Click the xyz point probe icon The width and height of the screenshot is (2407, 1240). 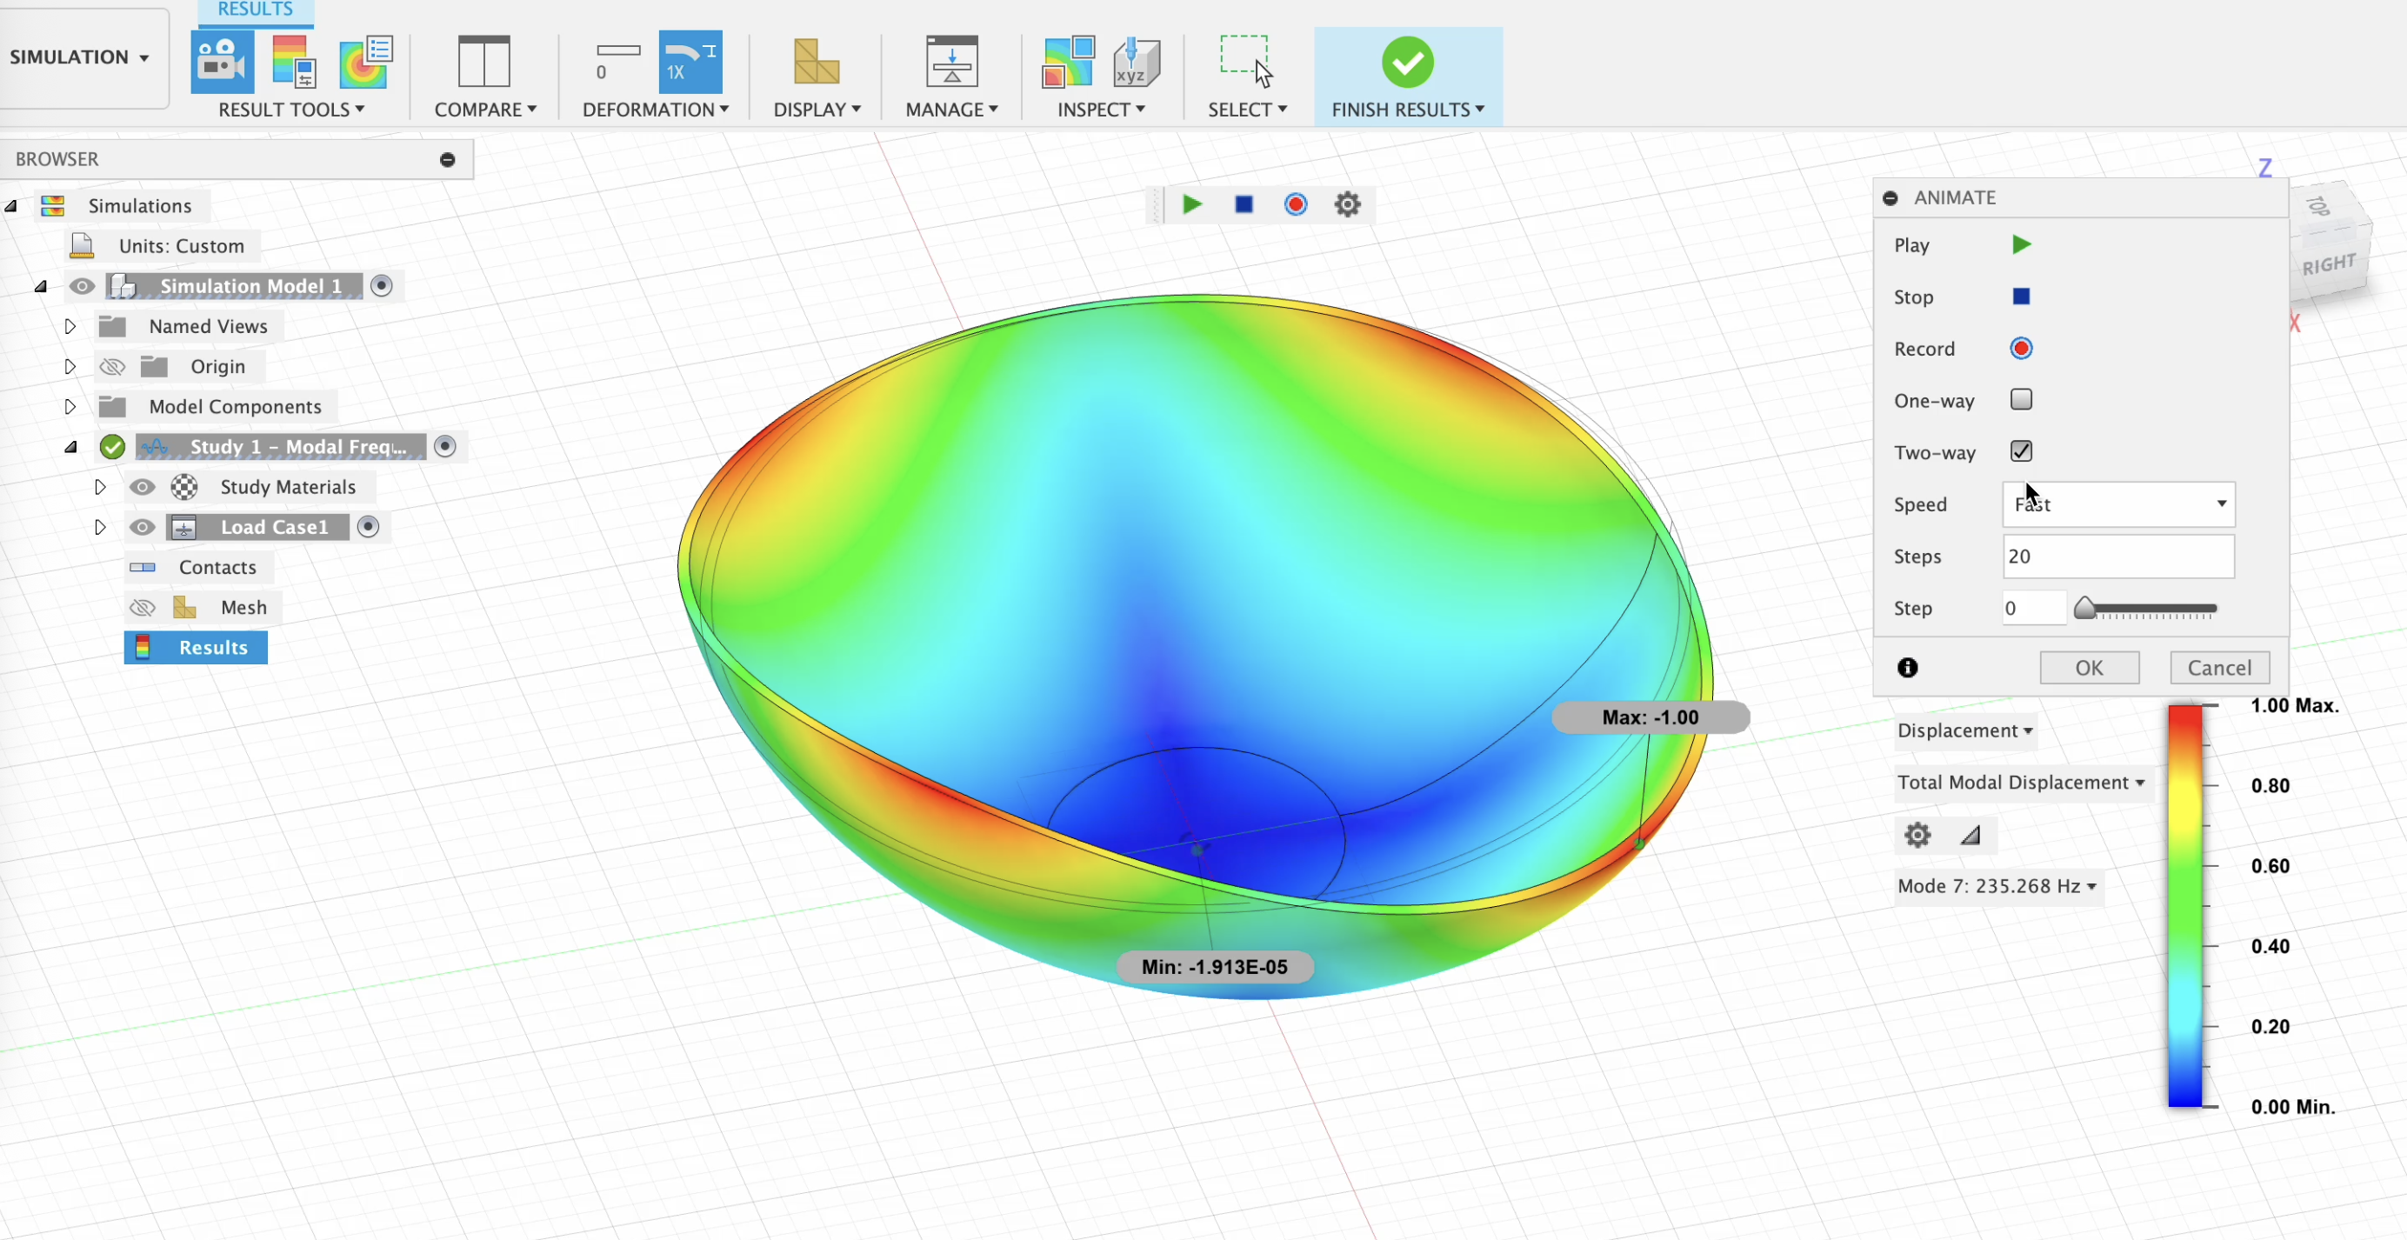[1137, 63]
